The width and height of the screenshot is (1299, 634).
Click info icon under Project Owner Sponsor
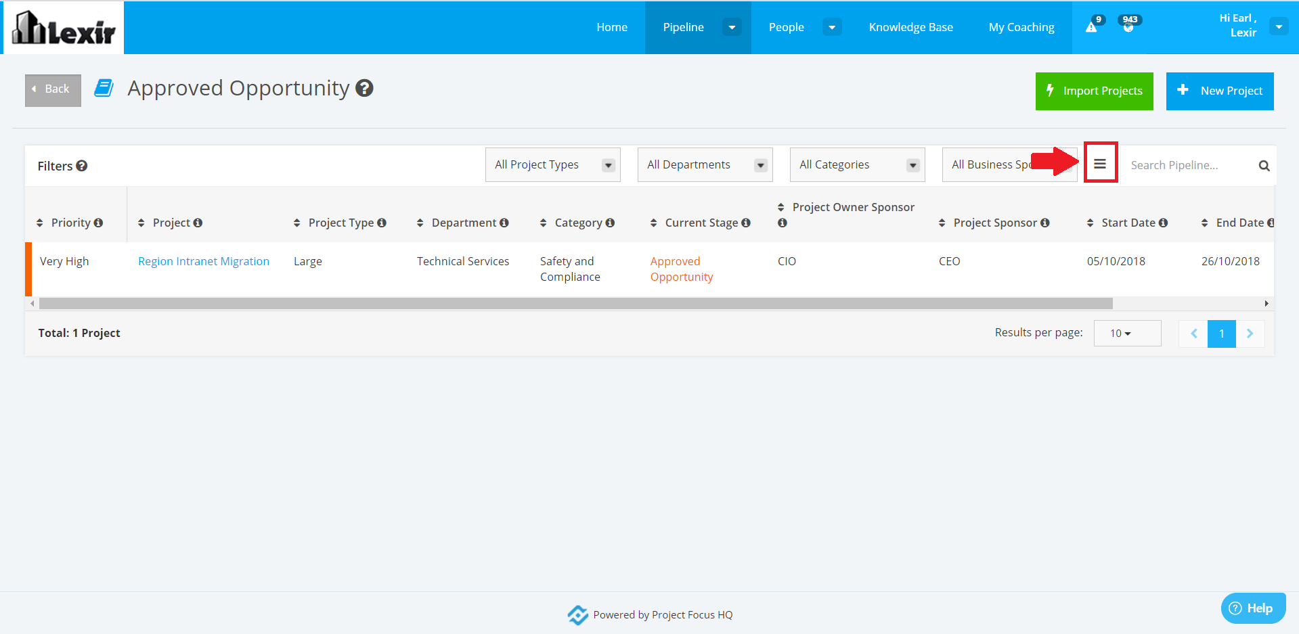[783, 223]
